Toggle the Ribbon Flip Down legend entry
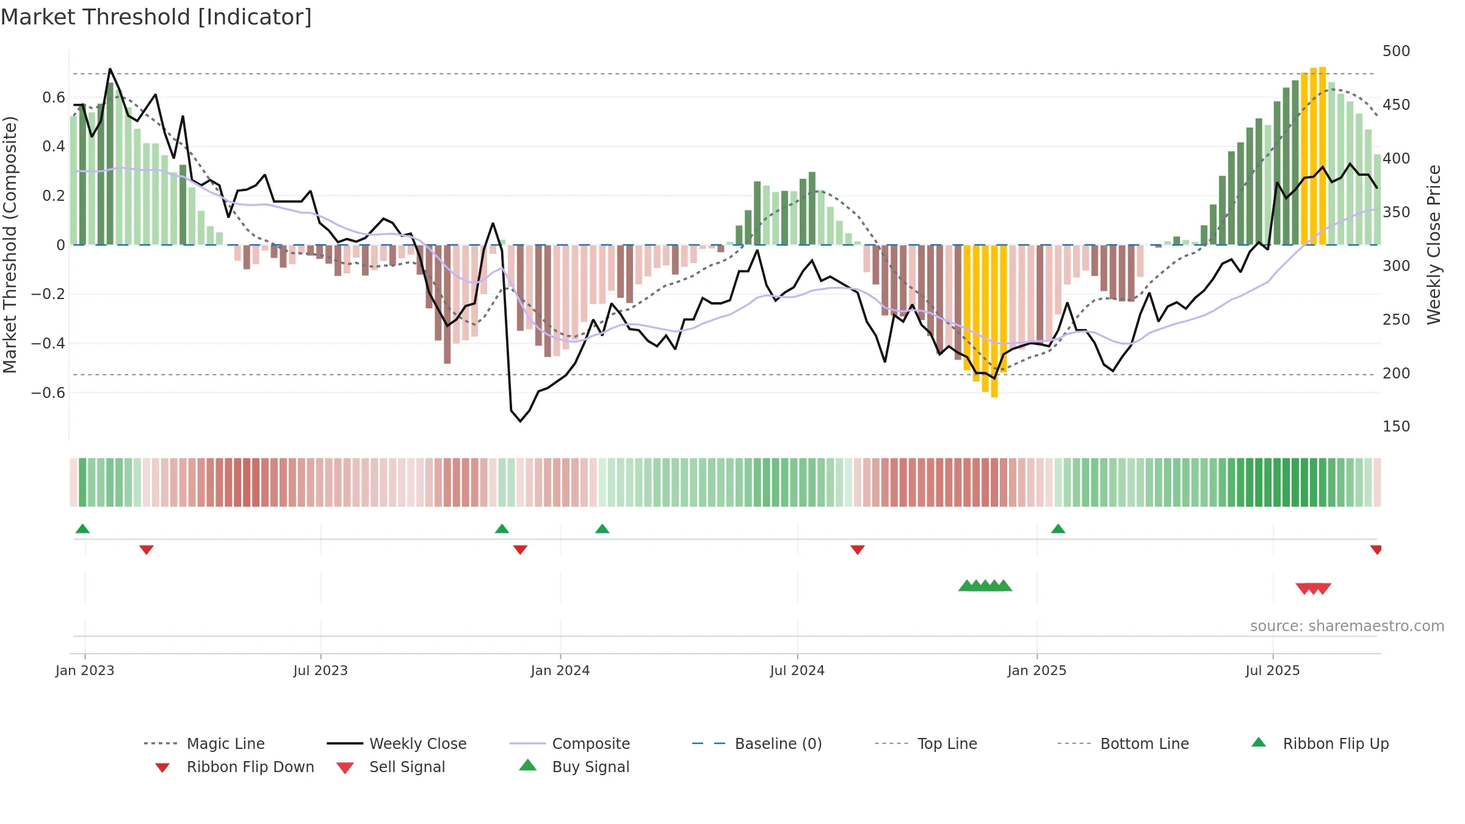Image resolution: width=1465 pixels, height=824 pixels. [234, 767]
